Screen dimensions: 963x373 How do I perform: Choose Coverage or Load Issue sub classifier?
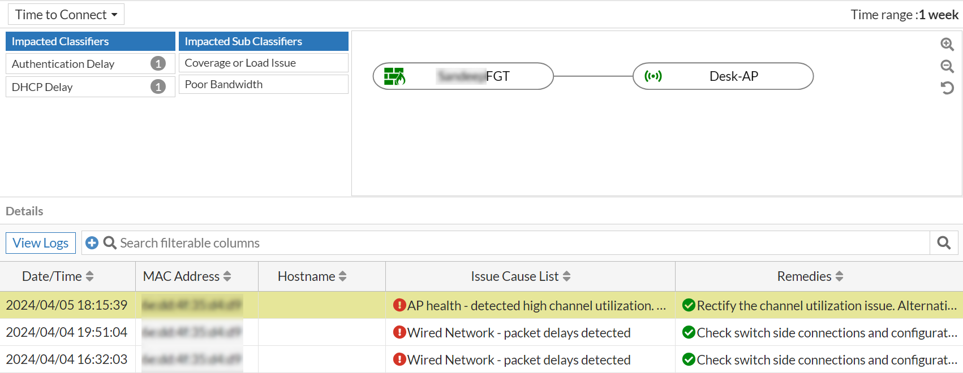(263, 63)
